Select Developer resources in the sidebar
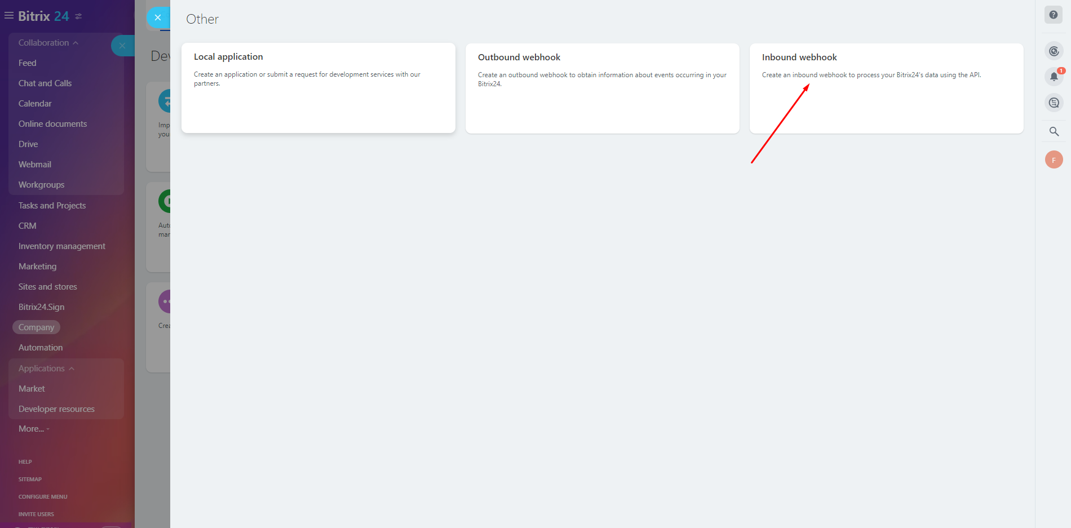This screenshot has width=1071, height=528. click(56, 409)
